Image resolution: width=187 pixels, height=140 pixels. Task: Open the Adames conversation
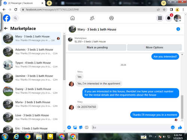click(x=31, y=52)
